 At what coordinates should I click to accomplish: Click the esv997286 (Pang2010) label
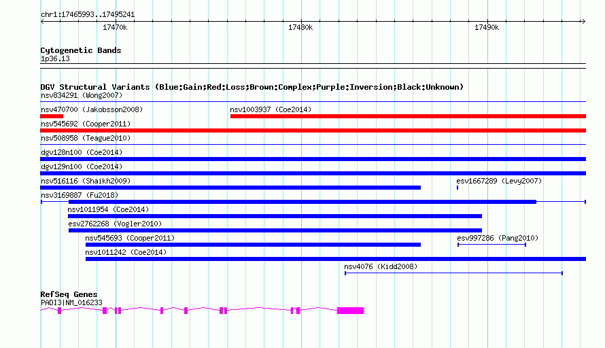498,238
